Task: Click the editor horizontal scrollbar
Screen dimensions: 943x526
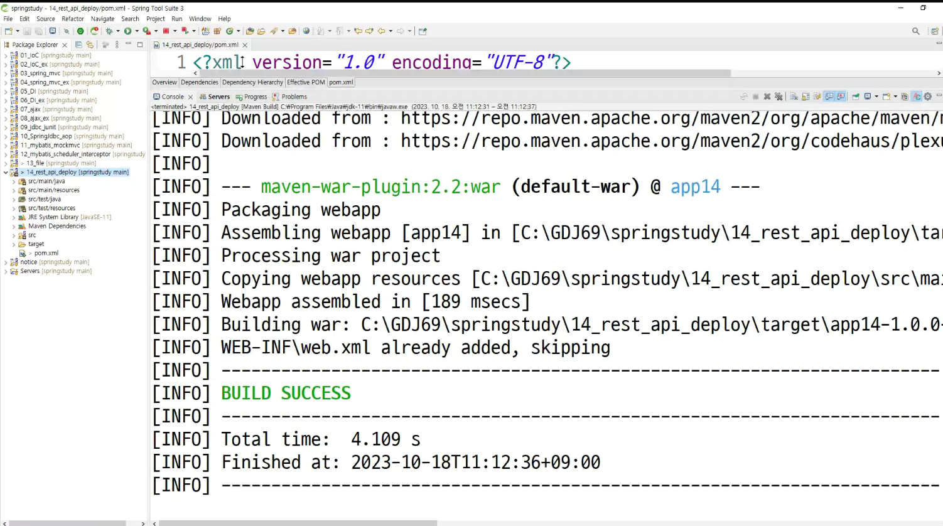Action: click(x=465, y=73)
